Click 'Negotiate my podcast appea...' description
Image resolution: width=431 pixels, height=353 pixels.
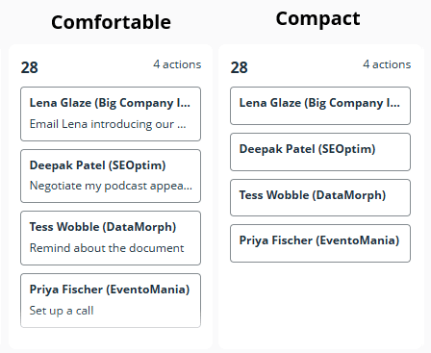(x=111, y=186)
